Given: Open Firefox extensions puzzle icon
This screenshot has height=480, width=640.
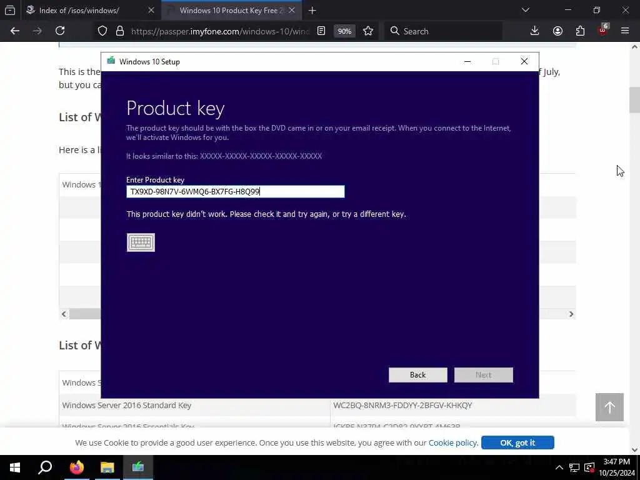Looking at the screenshot, I should [x=580, y=31].
